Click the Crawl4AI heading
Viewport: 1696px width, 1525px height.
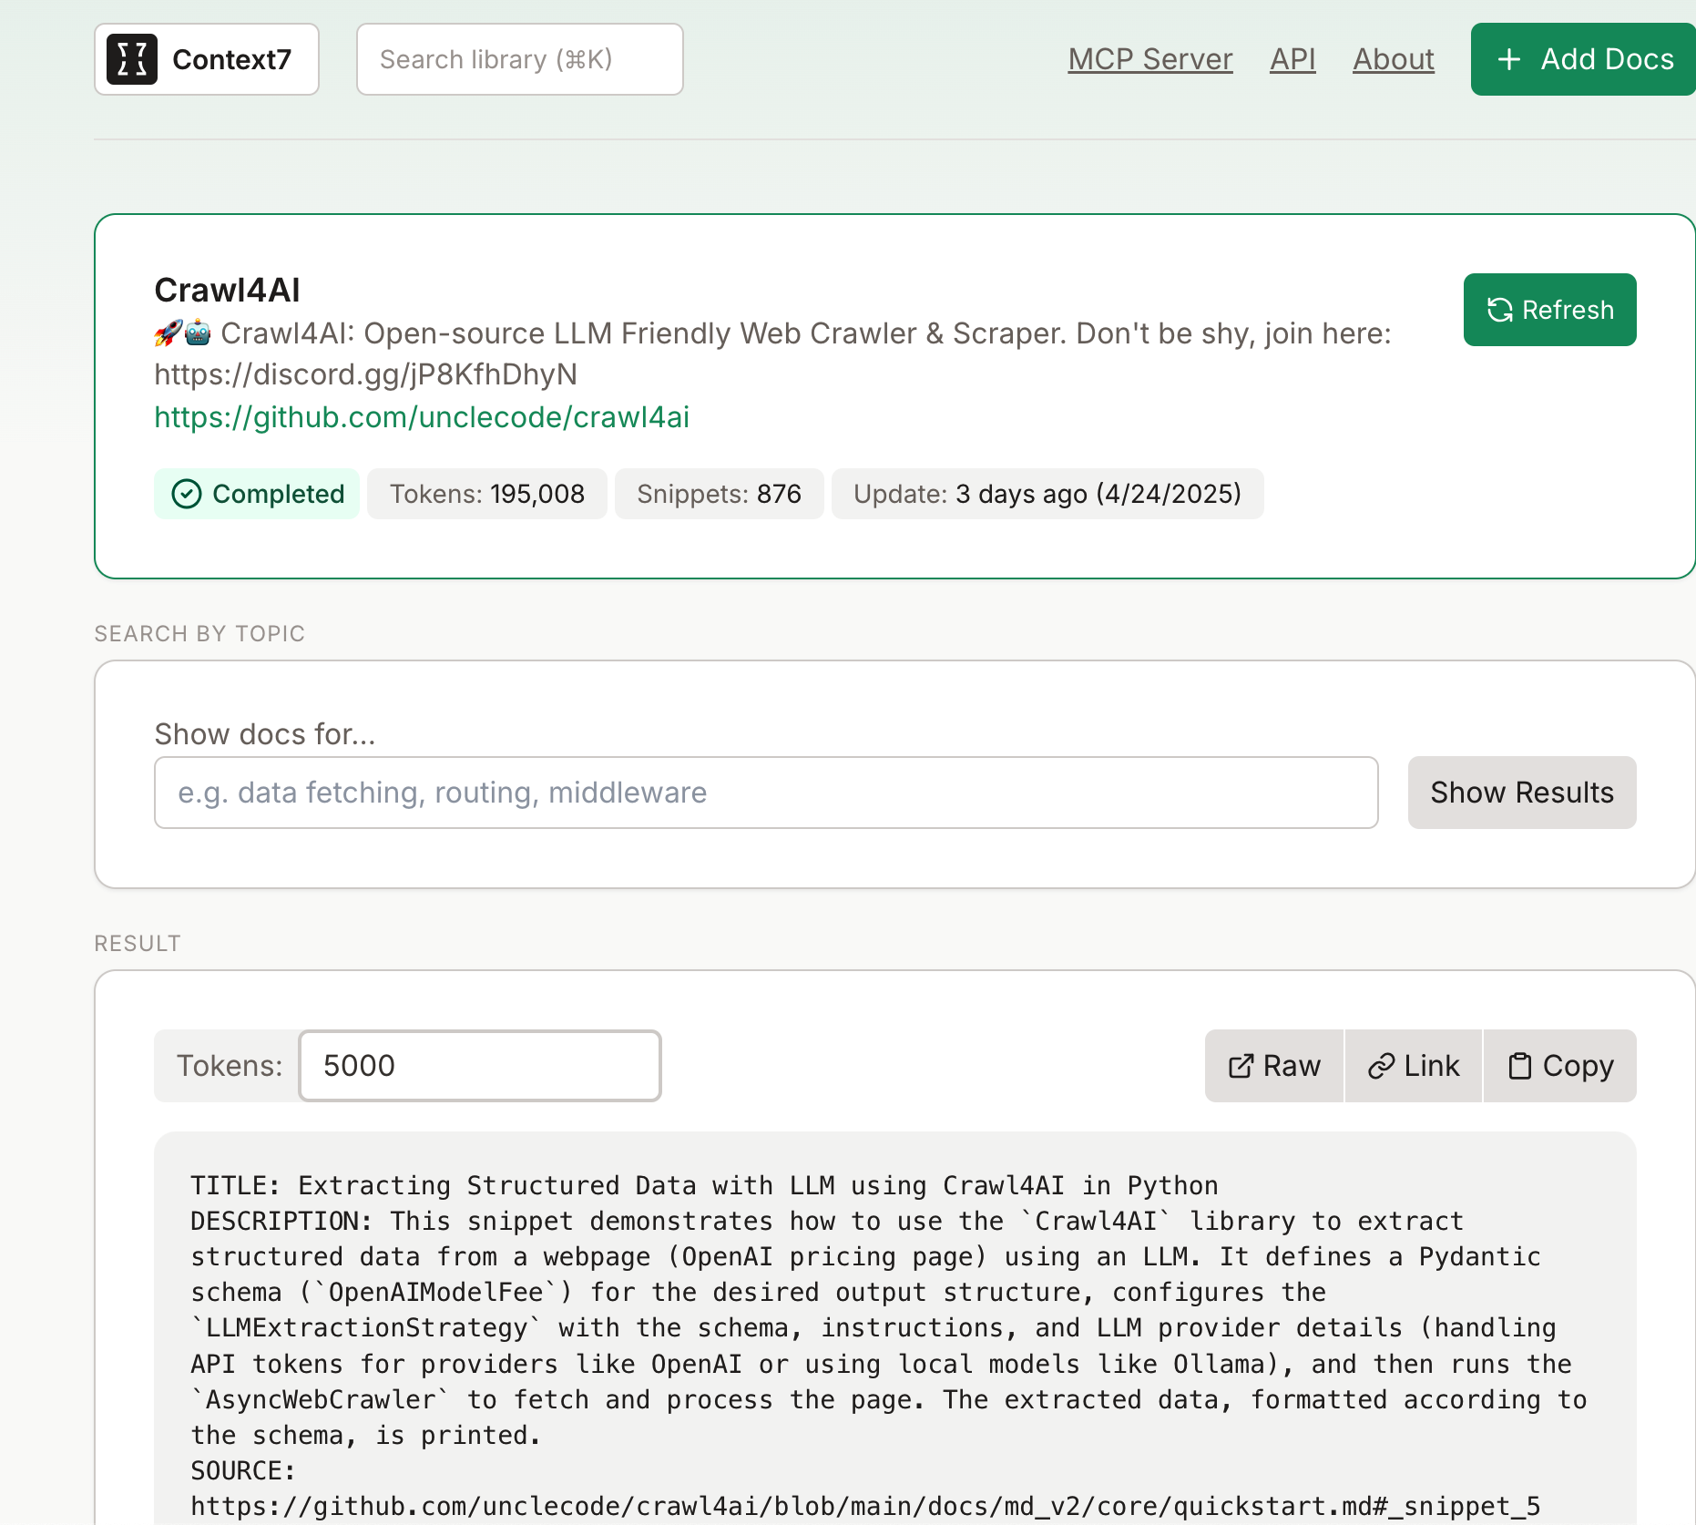[x=227, y=290]
